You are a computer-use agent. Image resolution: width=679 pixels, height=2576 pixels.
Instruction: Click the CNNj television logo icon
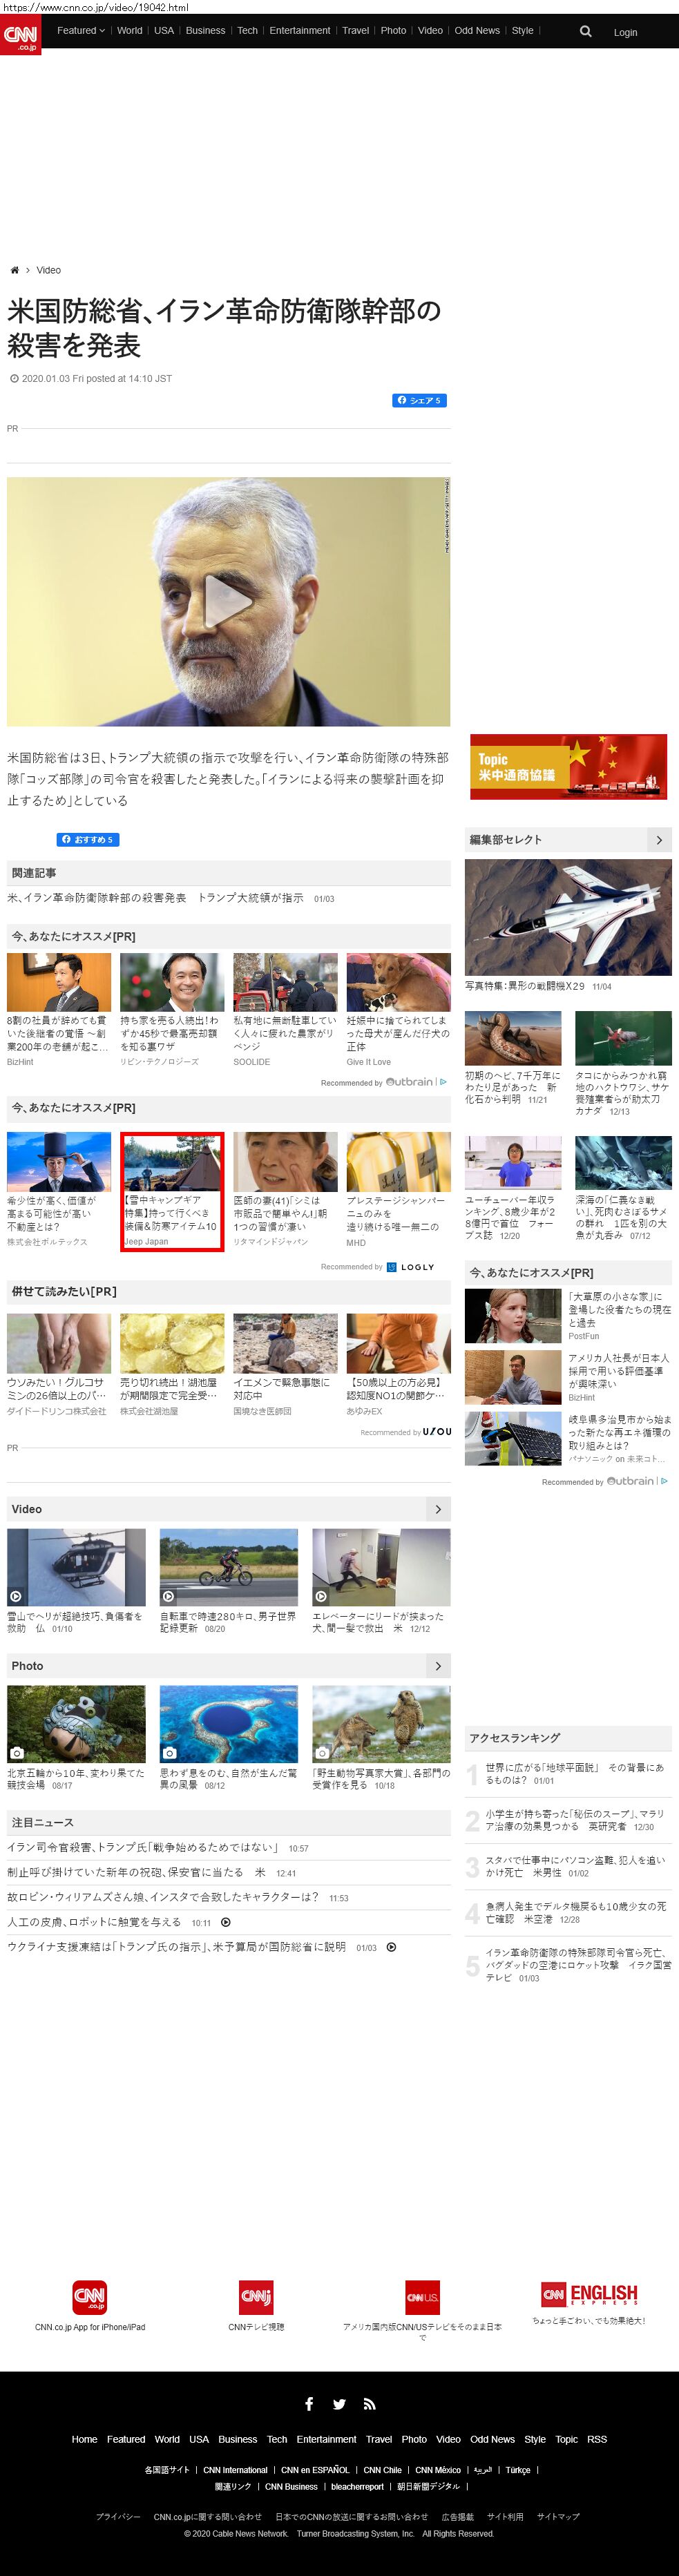pyautogui.click(x=256, y=2298)
